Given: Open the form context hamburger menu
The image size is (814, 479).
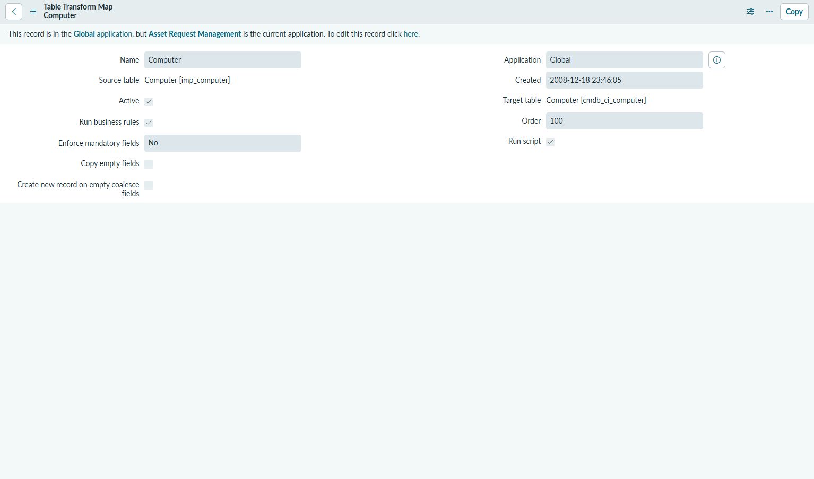Looking at the screenshot, I should click(33, 12).
